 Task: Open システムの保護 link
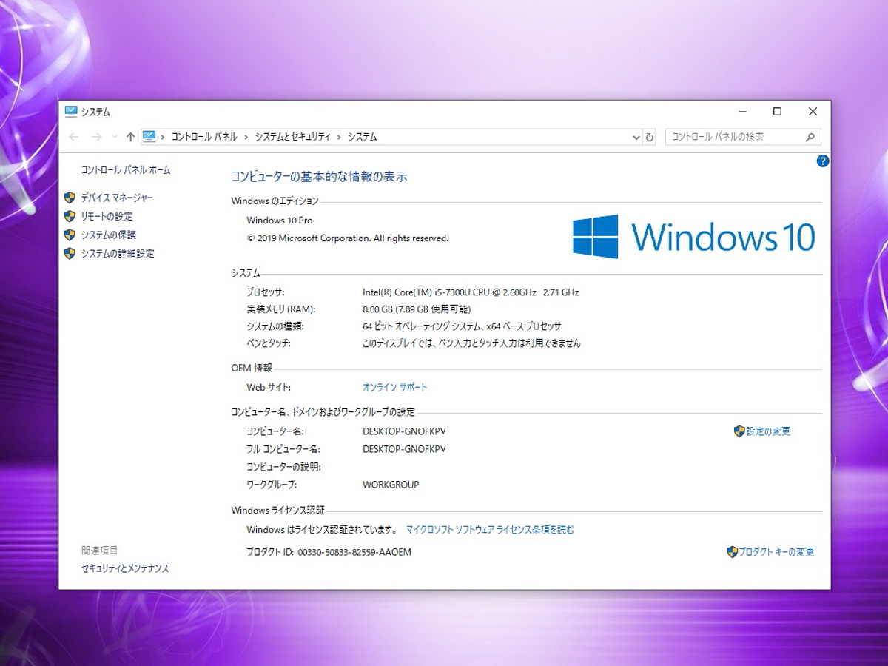pos(108,235)
